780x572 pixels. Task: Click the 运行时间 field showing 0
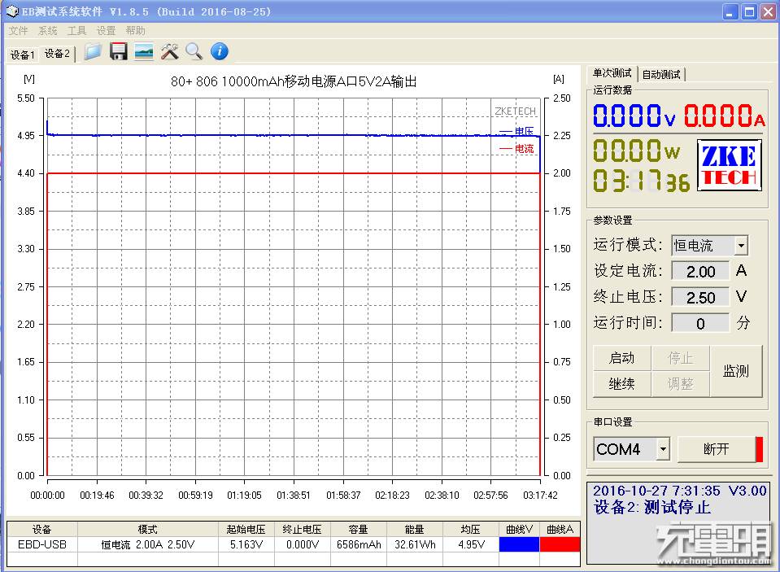click(x=700, y=323)
